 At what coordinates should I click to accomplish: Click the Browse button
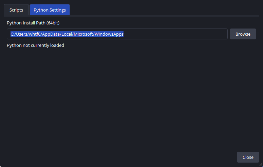[243, 34]
